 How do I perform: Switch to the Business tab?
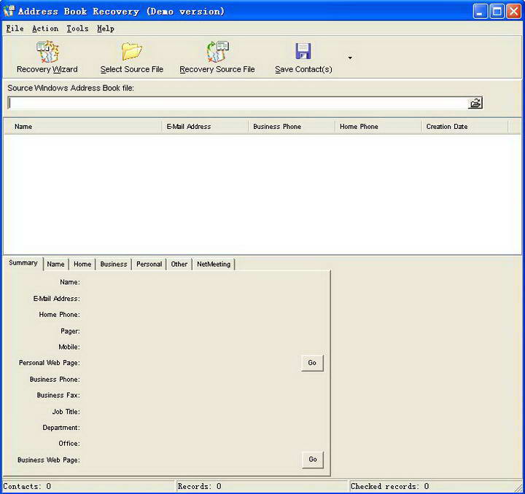pyautogui.click(x=114, y=264)
